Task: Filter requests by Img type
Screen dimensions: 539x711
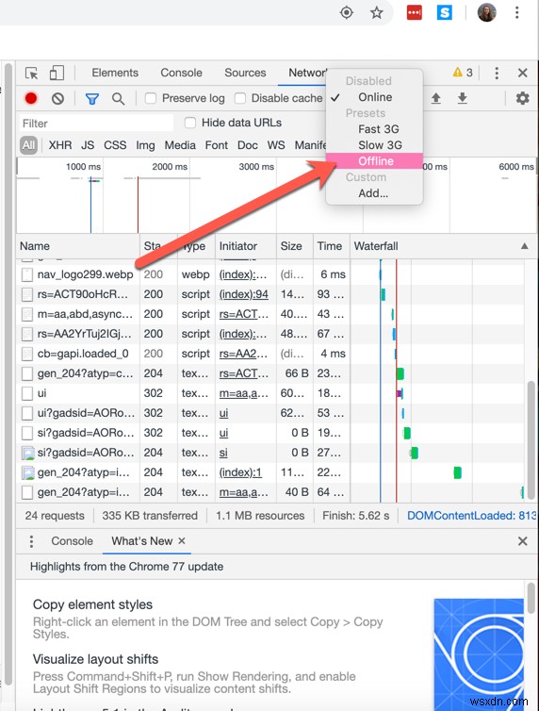Action: tap(145, 145)
